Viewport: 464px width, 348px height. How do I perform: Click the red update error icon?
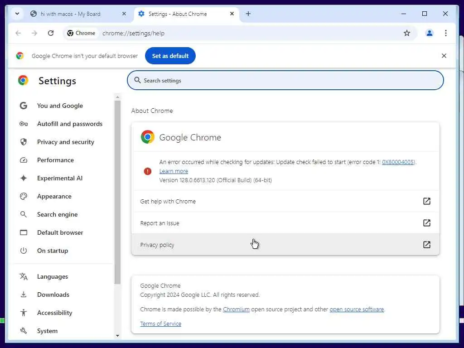147,171
